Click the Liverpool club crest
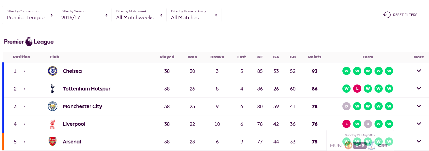This screenshot has height=151, width=429. pos(53,124)
